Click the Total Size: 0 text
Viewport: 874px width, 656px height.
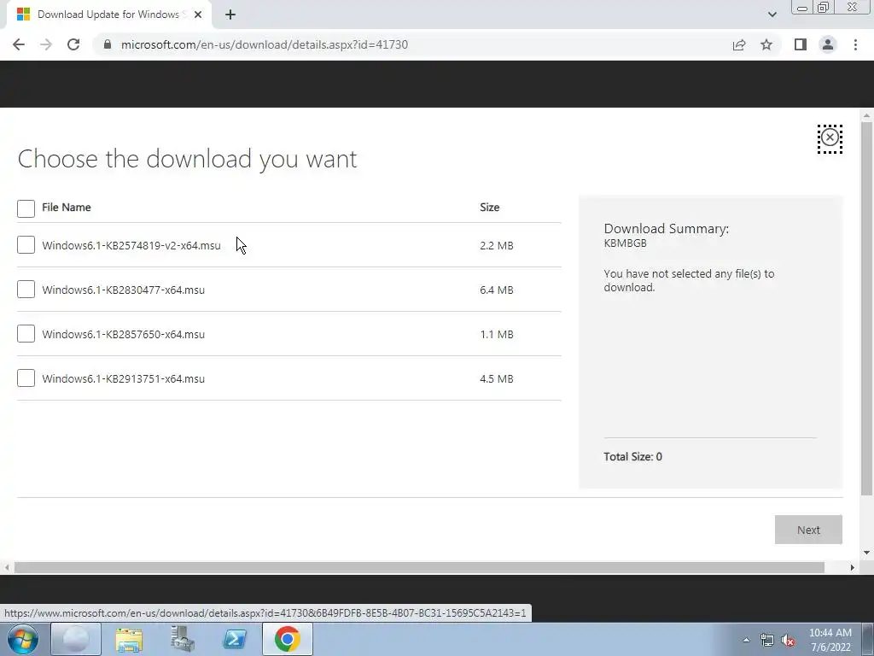[632, 456]
